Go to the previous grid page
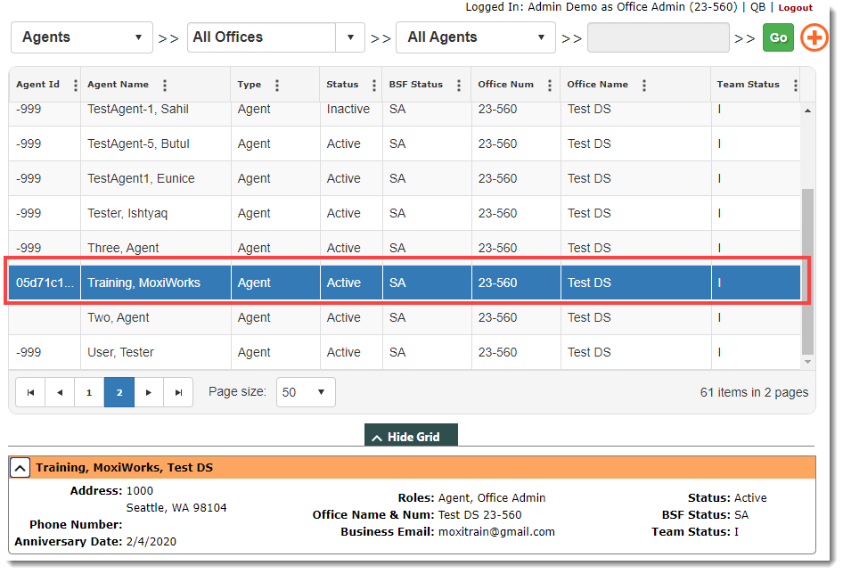Viewport: 843px width, 574px height. click(x=60, y=392)
